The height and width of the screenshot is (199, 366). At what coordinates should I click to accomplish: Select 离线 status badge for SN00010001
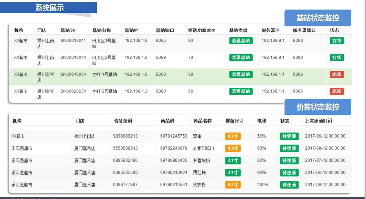pos(337,74)
